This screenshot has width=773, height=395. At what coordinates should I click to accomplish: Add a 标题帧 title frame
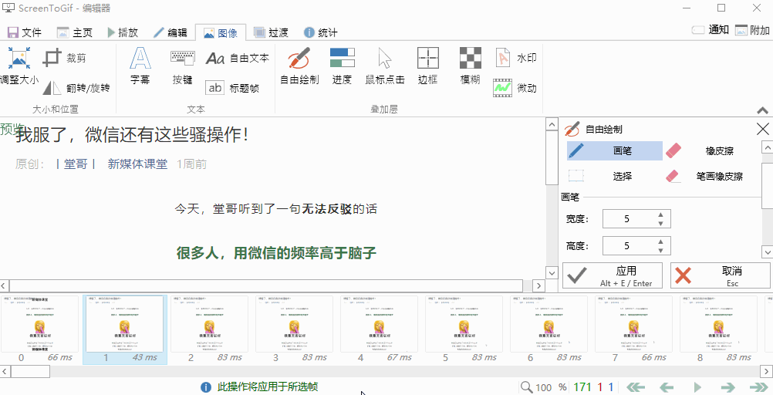coord(232,88)
